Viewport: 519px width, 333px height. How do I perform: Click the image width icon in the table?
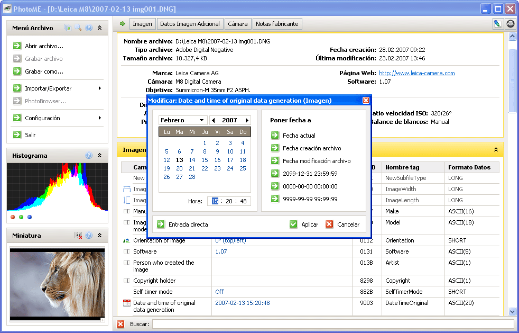(126, 189)
